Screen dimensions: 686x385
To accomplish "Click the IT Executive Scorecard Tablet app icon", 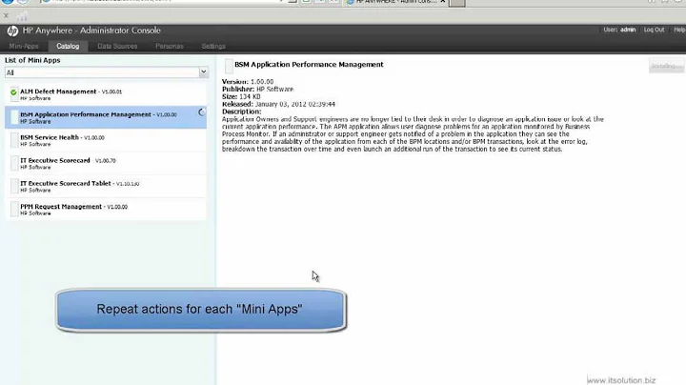I will point(14,186).
